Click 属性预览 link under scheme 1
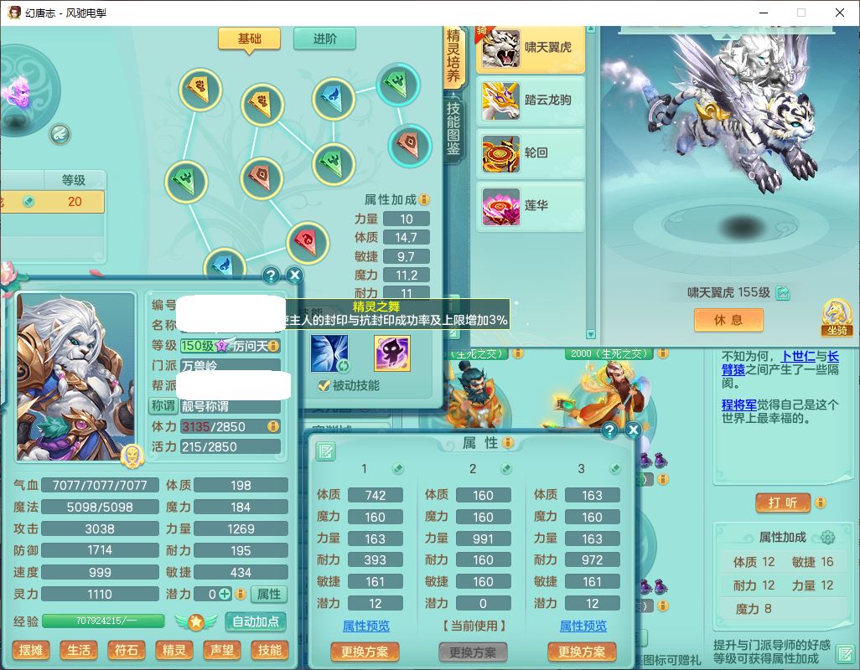 [365, 626]
